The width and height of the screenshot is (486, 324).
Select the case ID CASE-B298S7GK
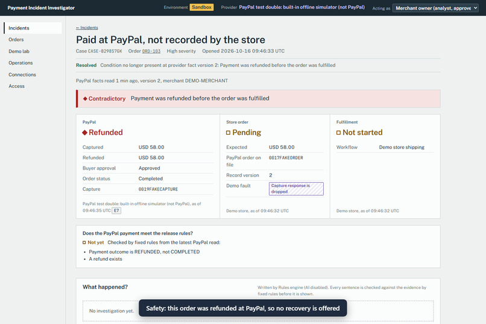click(105, 51)
